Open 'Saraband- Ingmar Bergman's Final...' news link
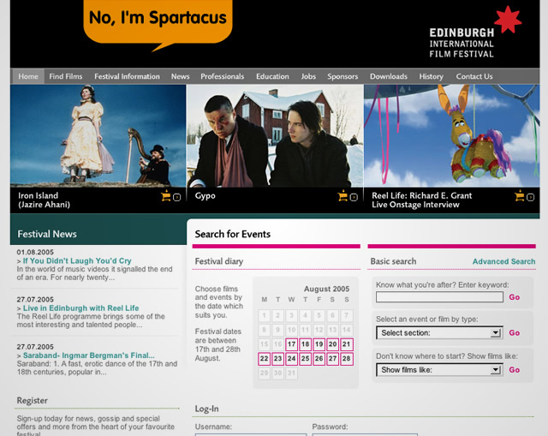 point(89,355)
